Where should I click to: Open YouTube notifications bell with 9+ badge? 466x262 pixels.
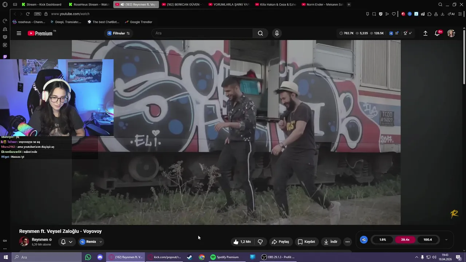pyautogui.click(x=438, y=33)
